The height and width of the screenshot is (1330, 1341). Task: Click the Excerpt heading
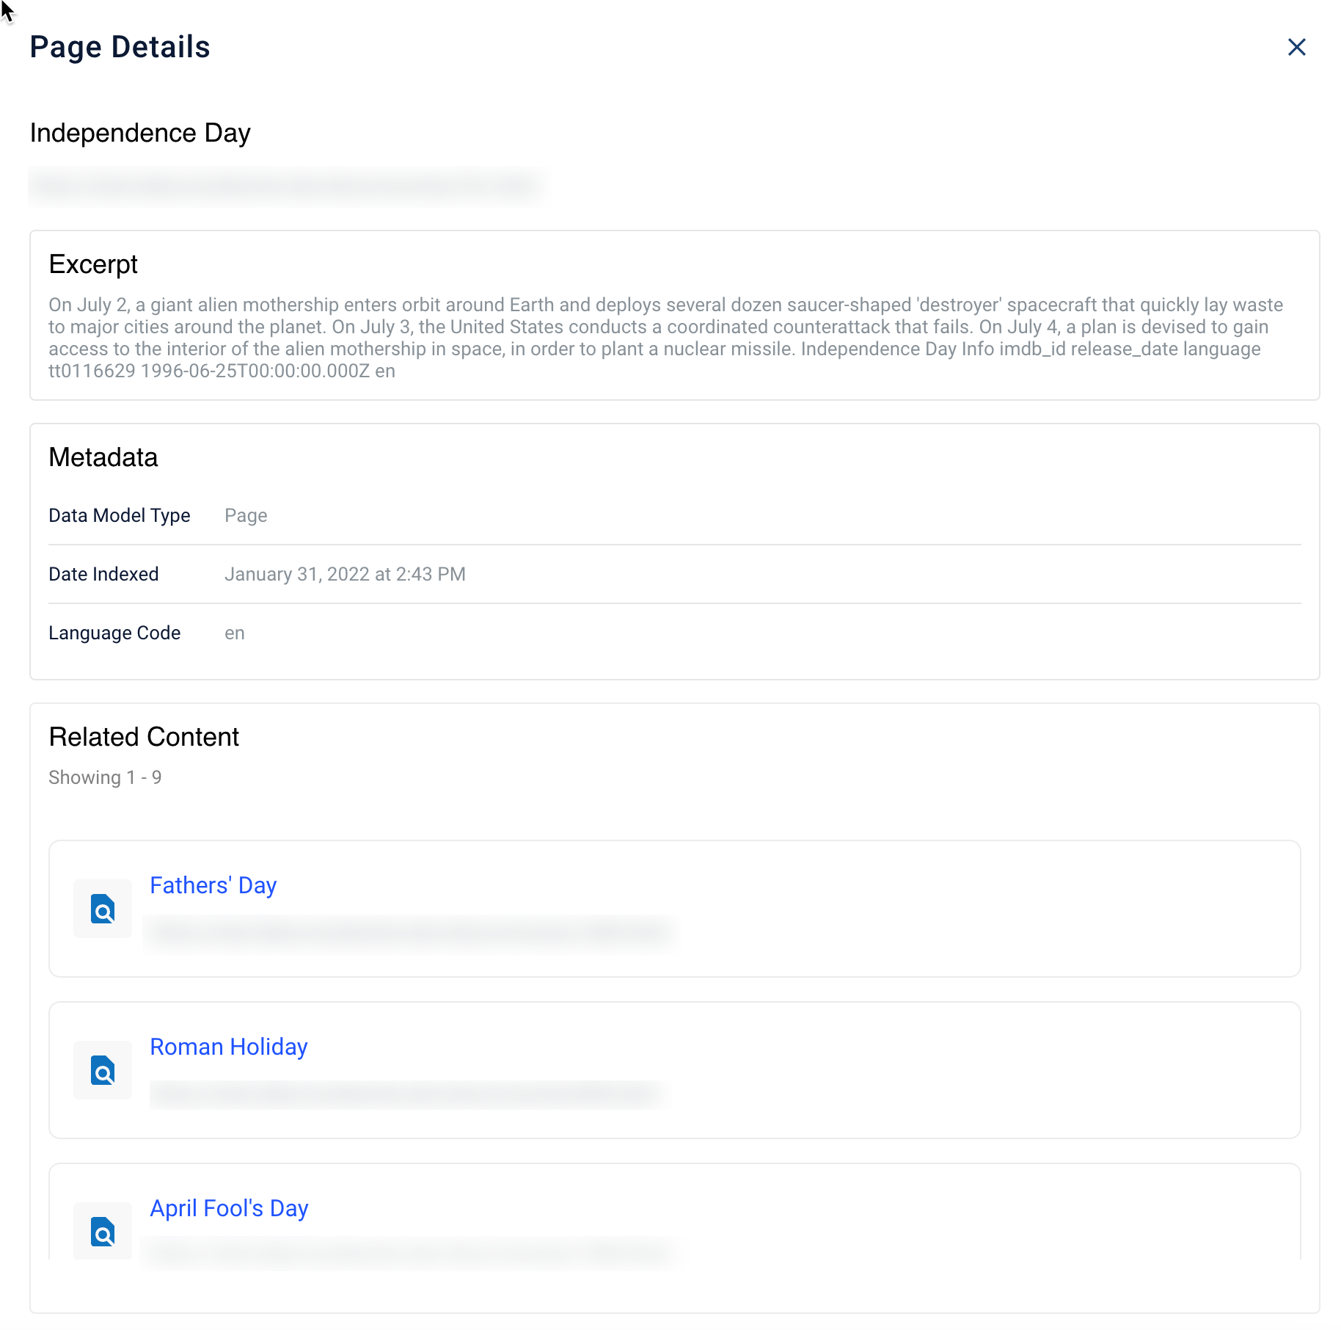tap(93, 264)
